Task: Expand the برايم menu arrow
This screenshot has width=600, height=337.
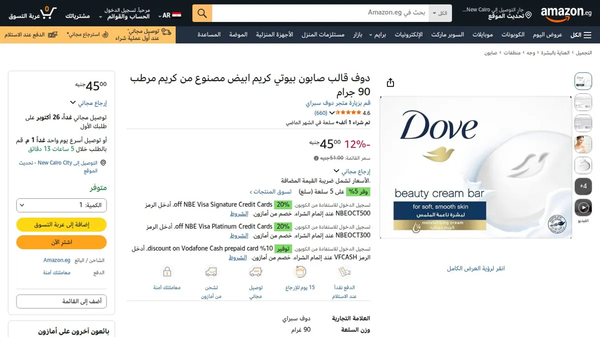Action: [x=371, y=35]
